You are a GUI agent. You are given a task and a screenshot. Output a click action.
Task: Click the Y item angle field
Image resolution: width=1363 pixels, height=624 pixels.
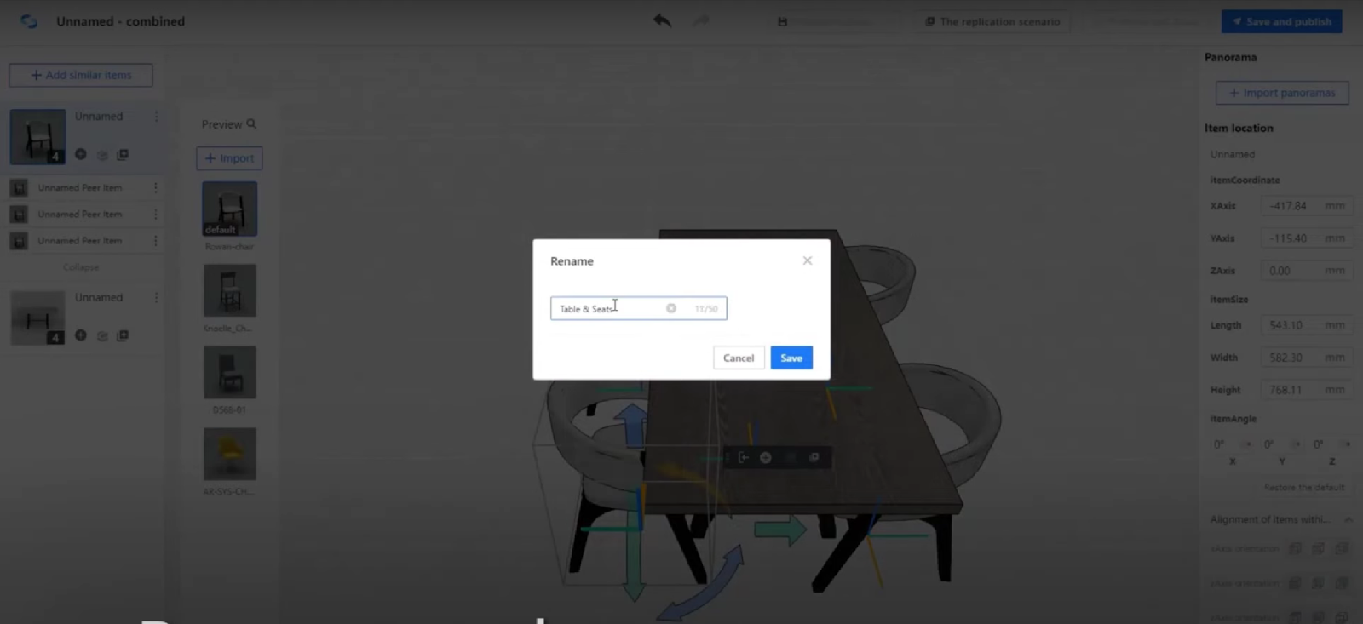(1281, 444)
